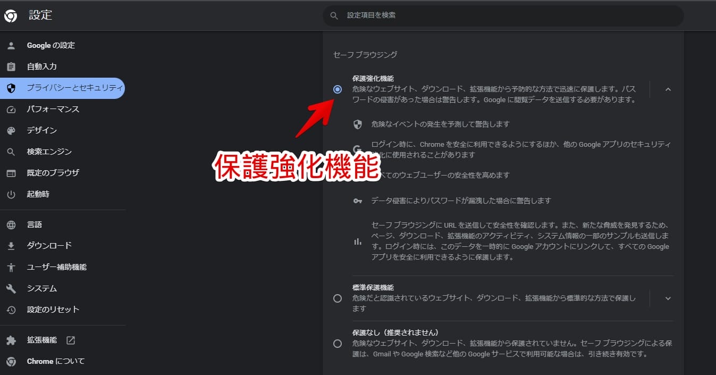Open システム settings section
The image size is (716, 375).
point(62,288)
